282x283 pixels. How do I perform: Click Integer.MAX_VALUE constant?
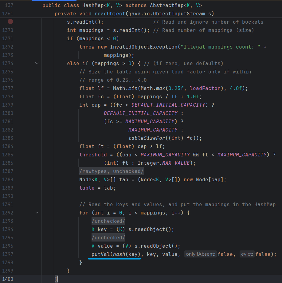click(164, 163)
